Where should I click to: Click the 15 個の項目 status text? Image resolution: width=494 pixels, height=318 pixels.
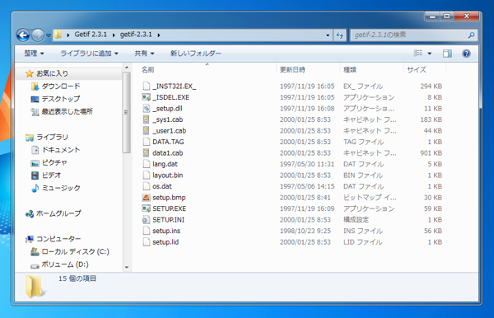(x=77, y=278)
